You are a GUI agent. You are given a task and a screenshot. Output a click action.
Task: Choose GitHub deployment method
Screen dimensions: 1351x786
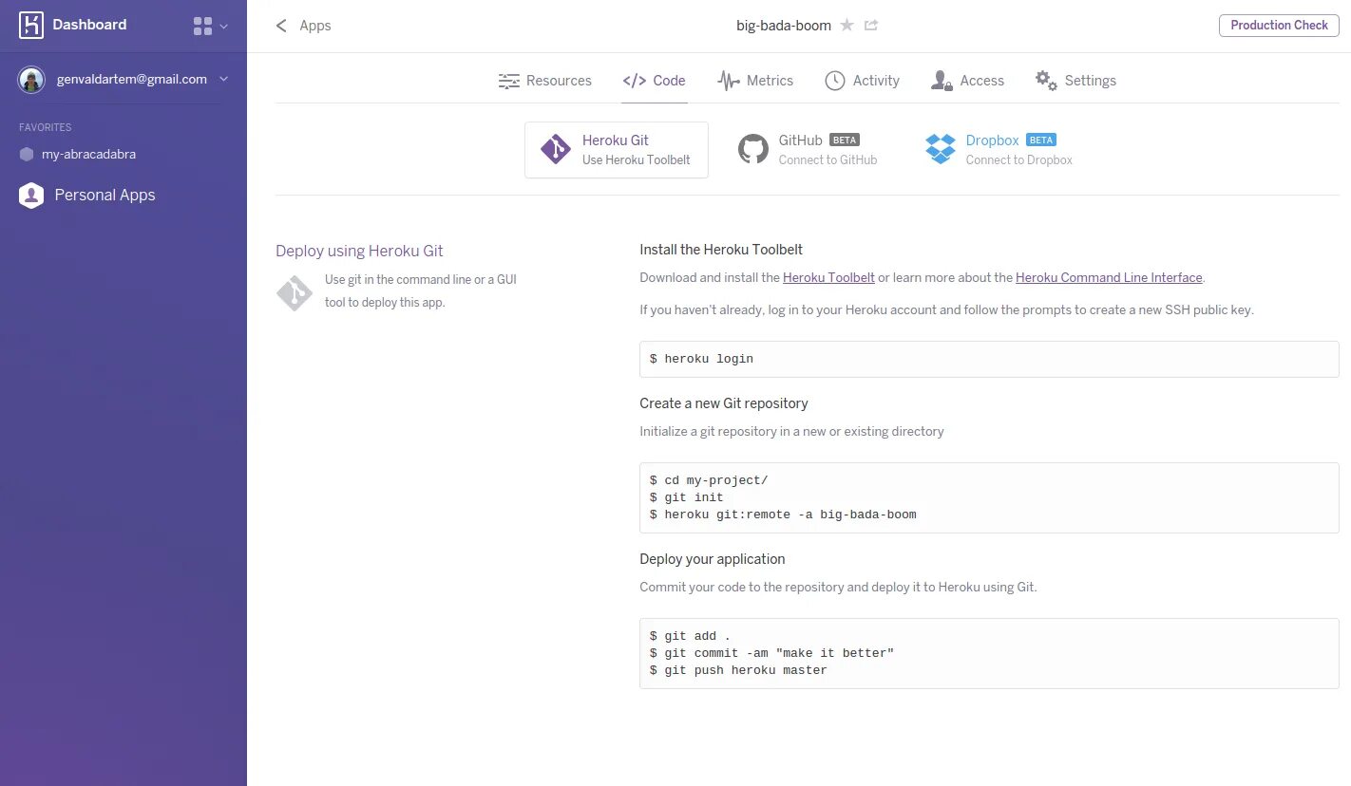coord(809,150)
